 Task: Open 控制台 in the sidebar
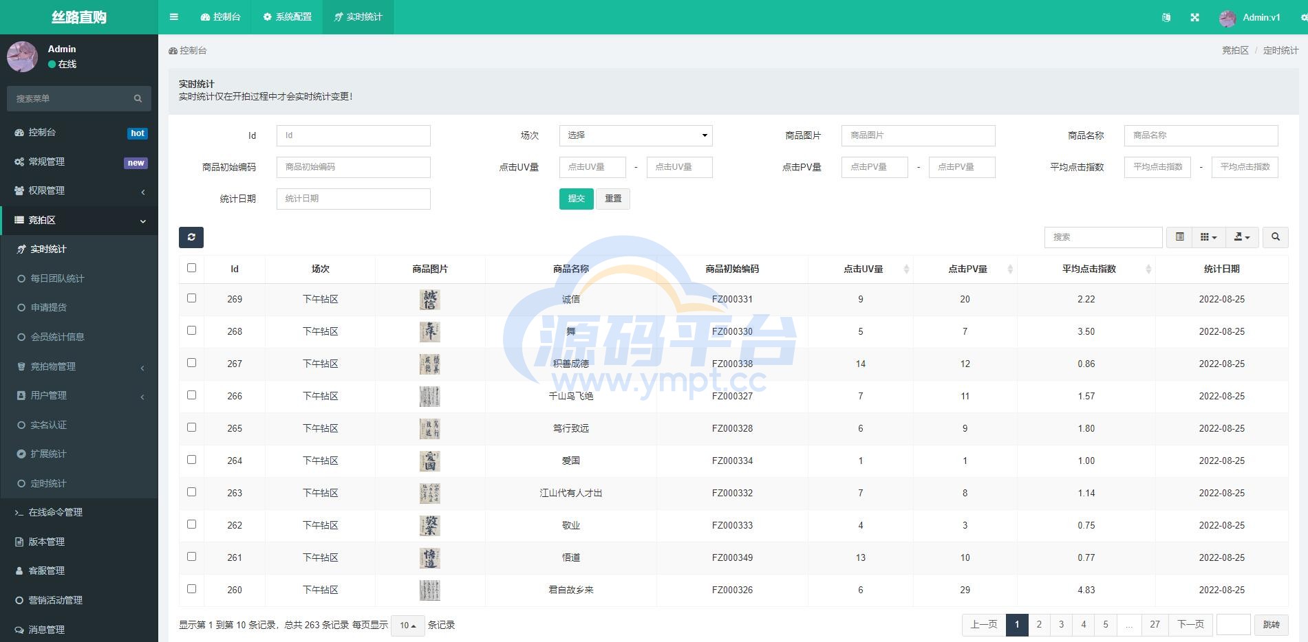[79, 133]
